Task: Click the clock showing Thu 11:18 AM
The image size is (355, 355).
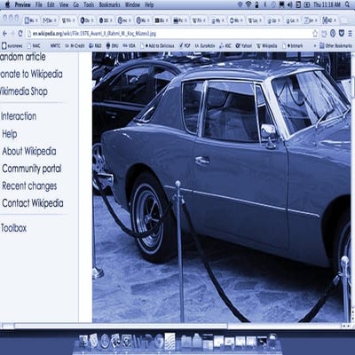Action: [327, 4]
